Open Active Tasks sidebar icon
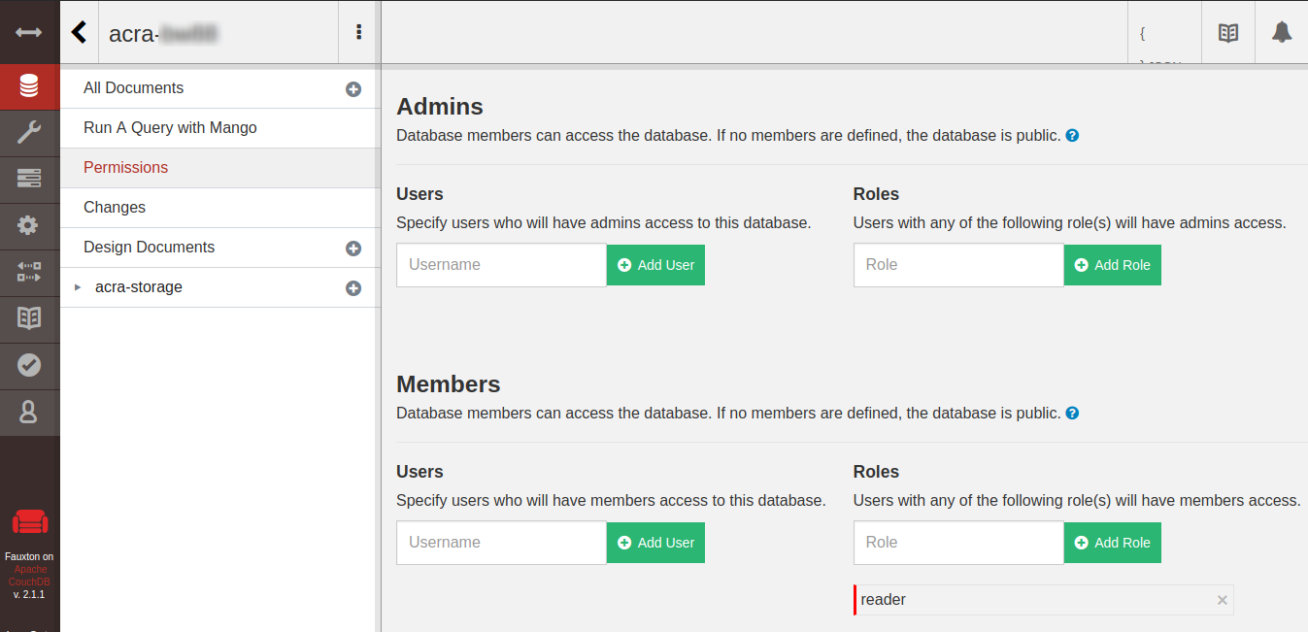 pyautogui.click(x=29, y=179)
